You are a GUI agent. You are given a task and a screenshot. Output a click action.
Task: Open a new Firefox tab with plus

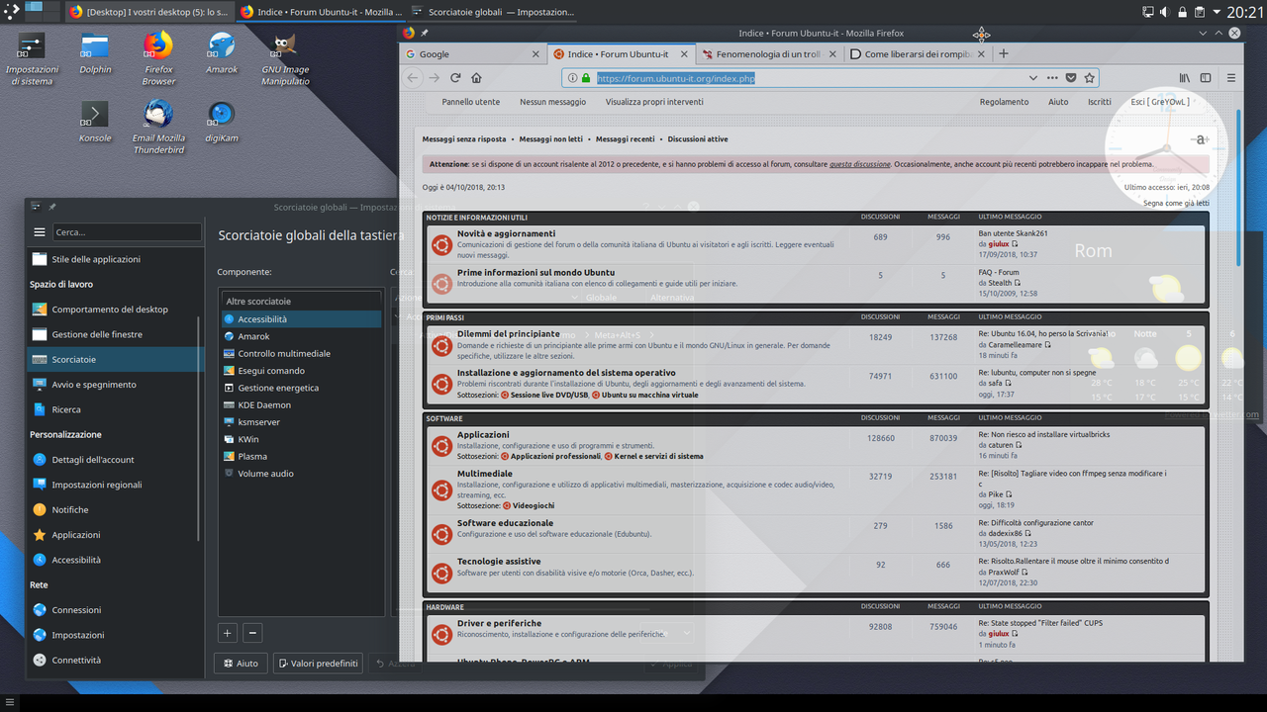pyautogui.click(x=1004, y=53)
